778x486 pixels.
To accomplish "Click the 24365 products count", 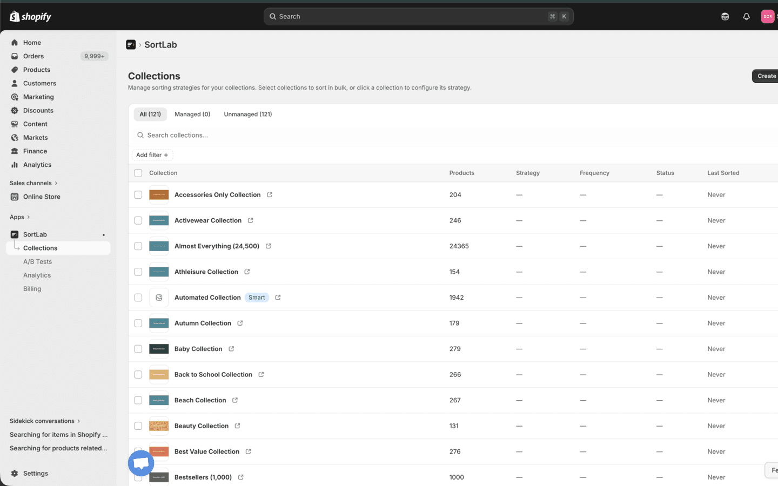I will click(459, 246).
